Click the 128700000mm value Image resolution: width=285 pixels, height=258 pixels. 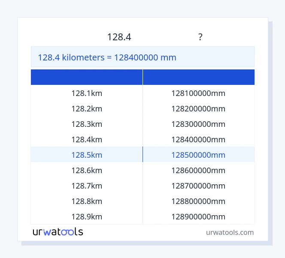tap(198, 186)
